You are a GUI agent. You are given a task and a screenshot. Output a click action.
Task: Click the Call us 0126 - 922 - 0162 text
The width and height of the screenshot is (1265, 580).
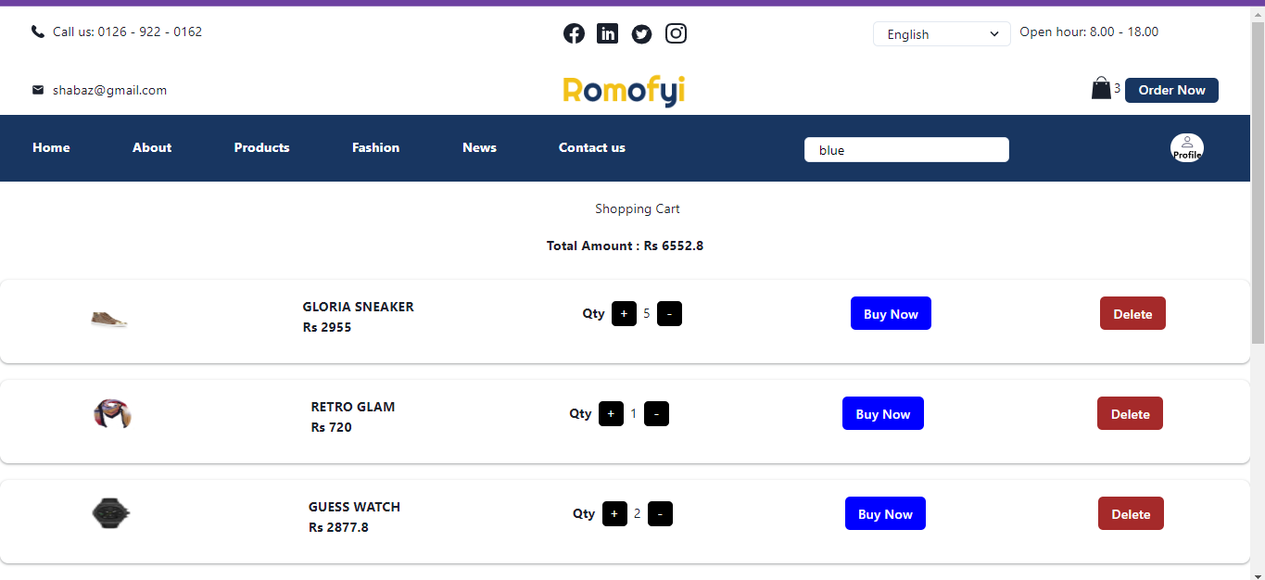tap(127, 32)
